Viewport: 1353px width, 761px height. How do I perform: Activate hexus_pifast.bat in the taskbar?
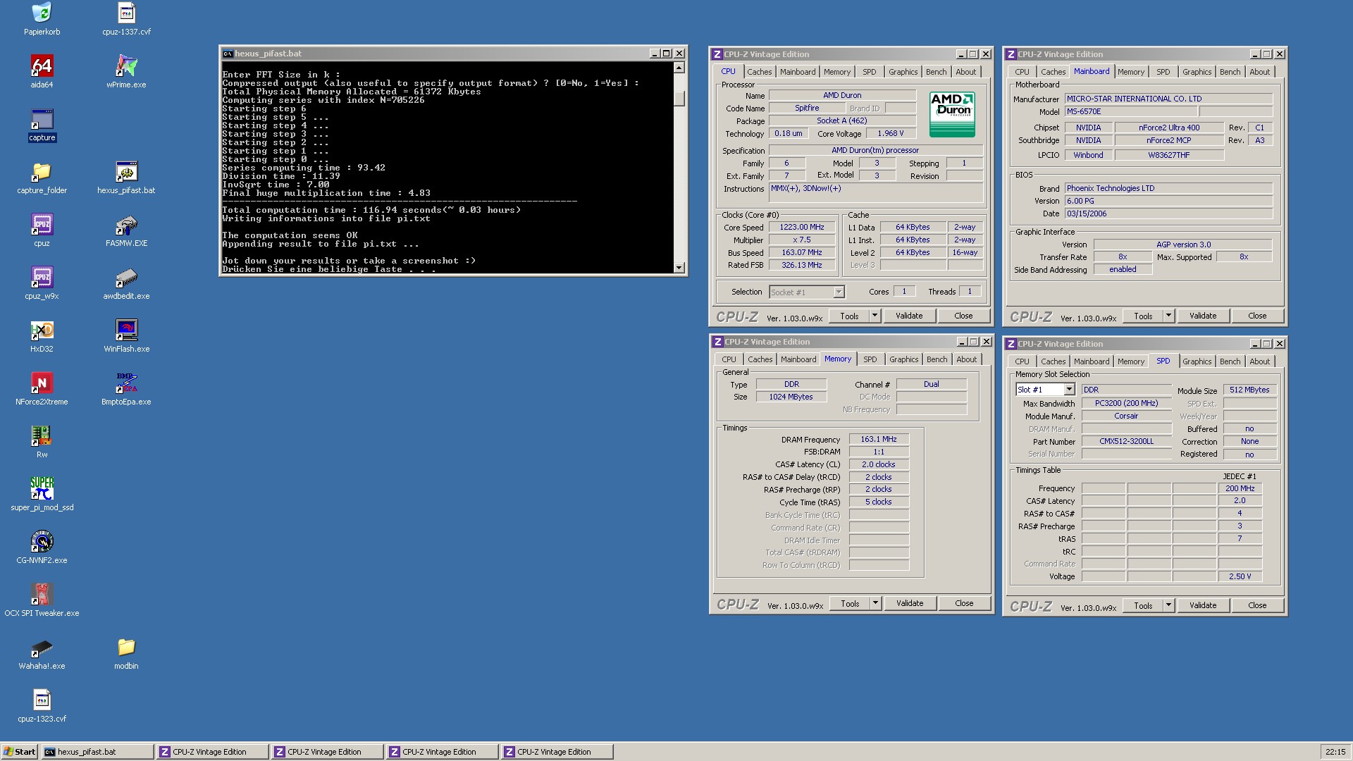pyautogui.click(x=97, y=752)
